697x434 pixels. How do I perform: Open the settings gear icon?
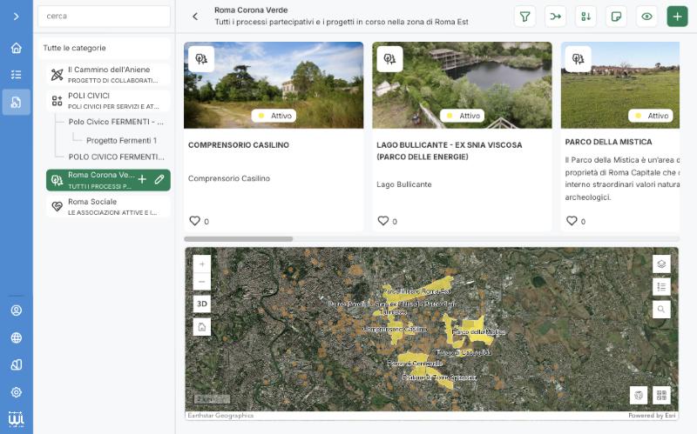(x=16, y=392)
